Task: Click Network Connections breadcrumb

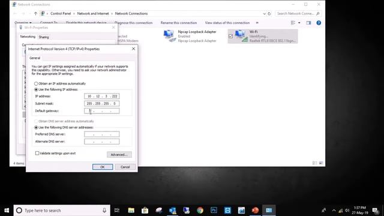Action: pyautogui.click(x=131, y=13)
